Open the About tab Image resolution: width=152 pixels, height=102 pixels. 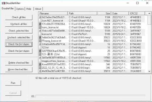pos(38,9)
